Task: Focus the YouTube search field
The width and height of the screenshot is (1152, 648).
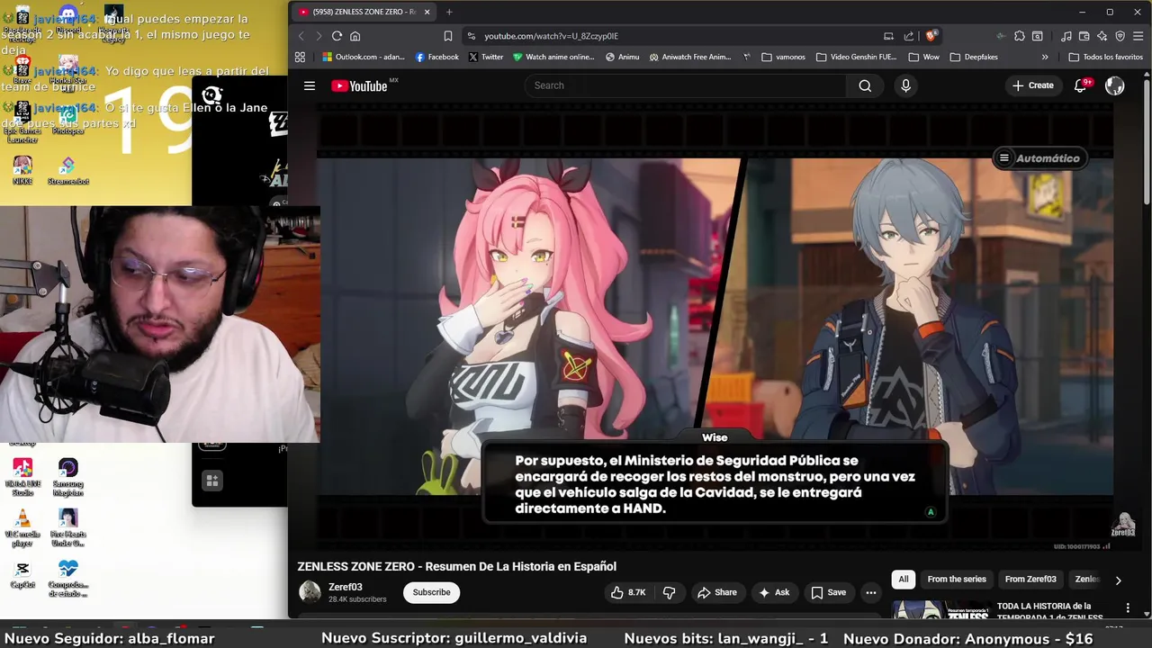Action: click(x=685, y=85)
